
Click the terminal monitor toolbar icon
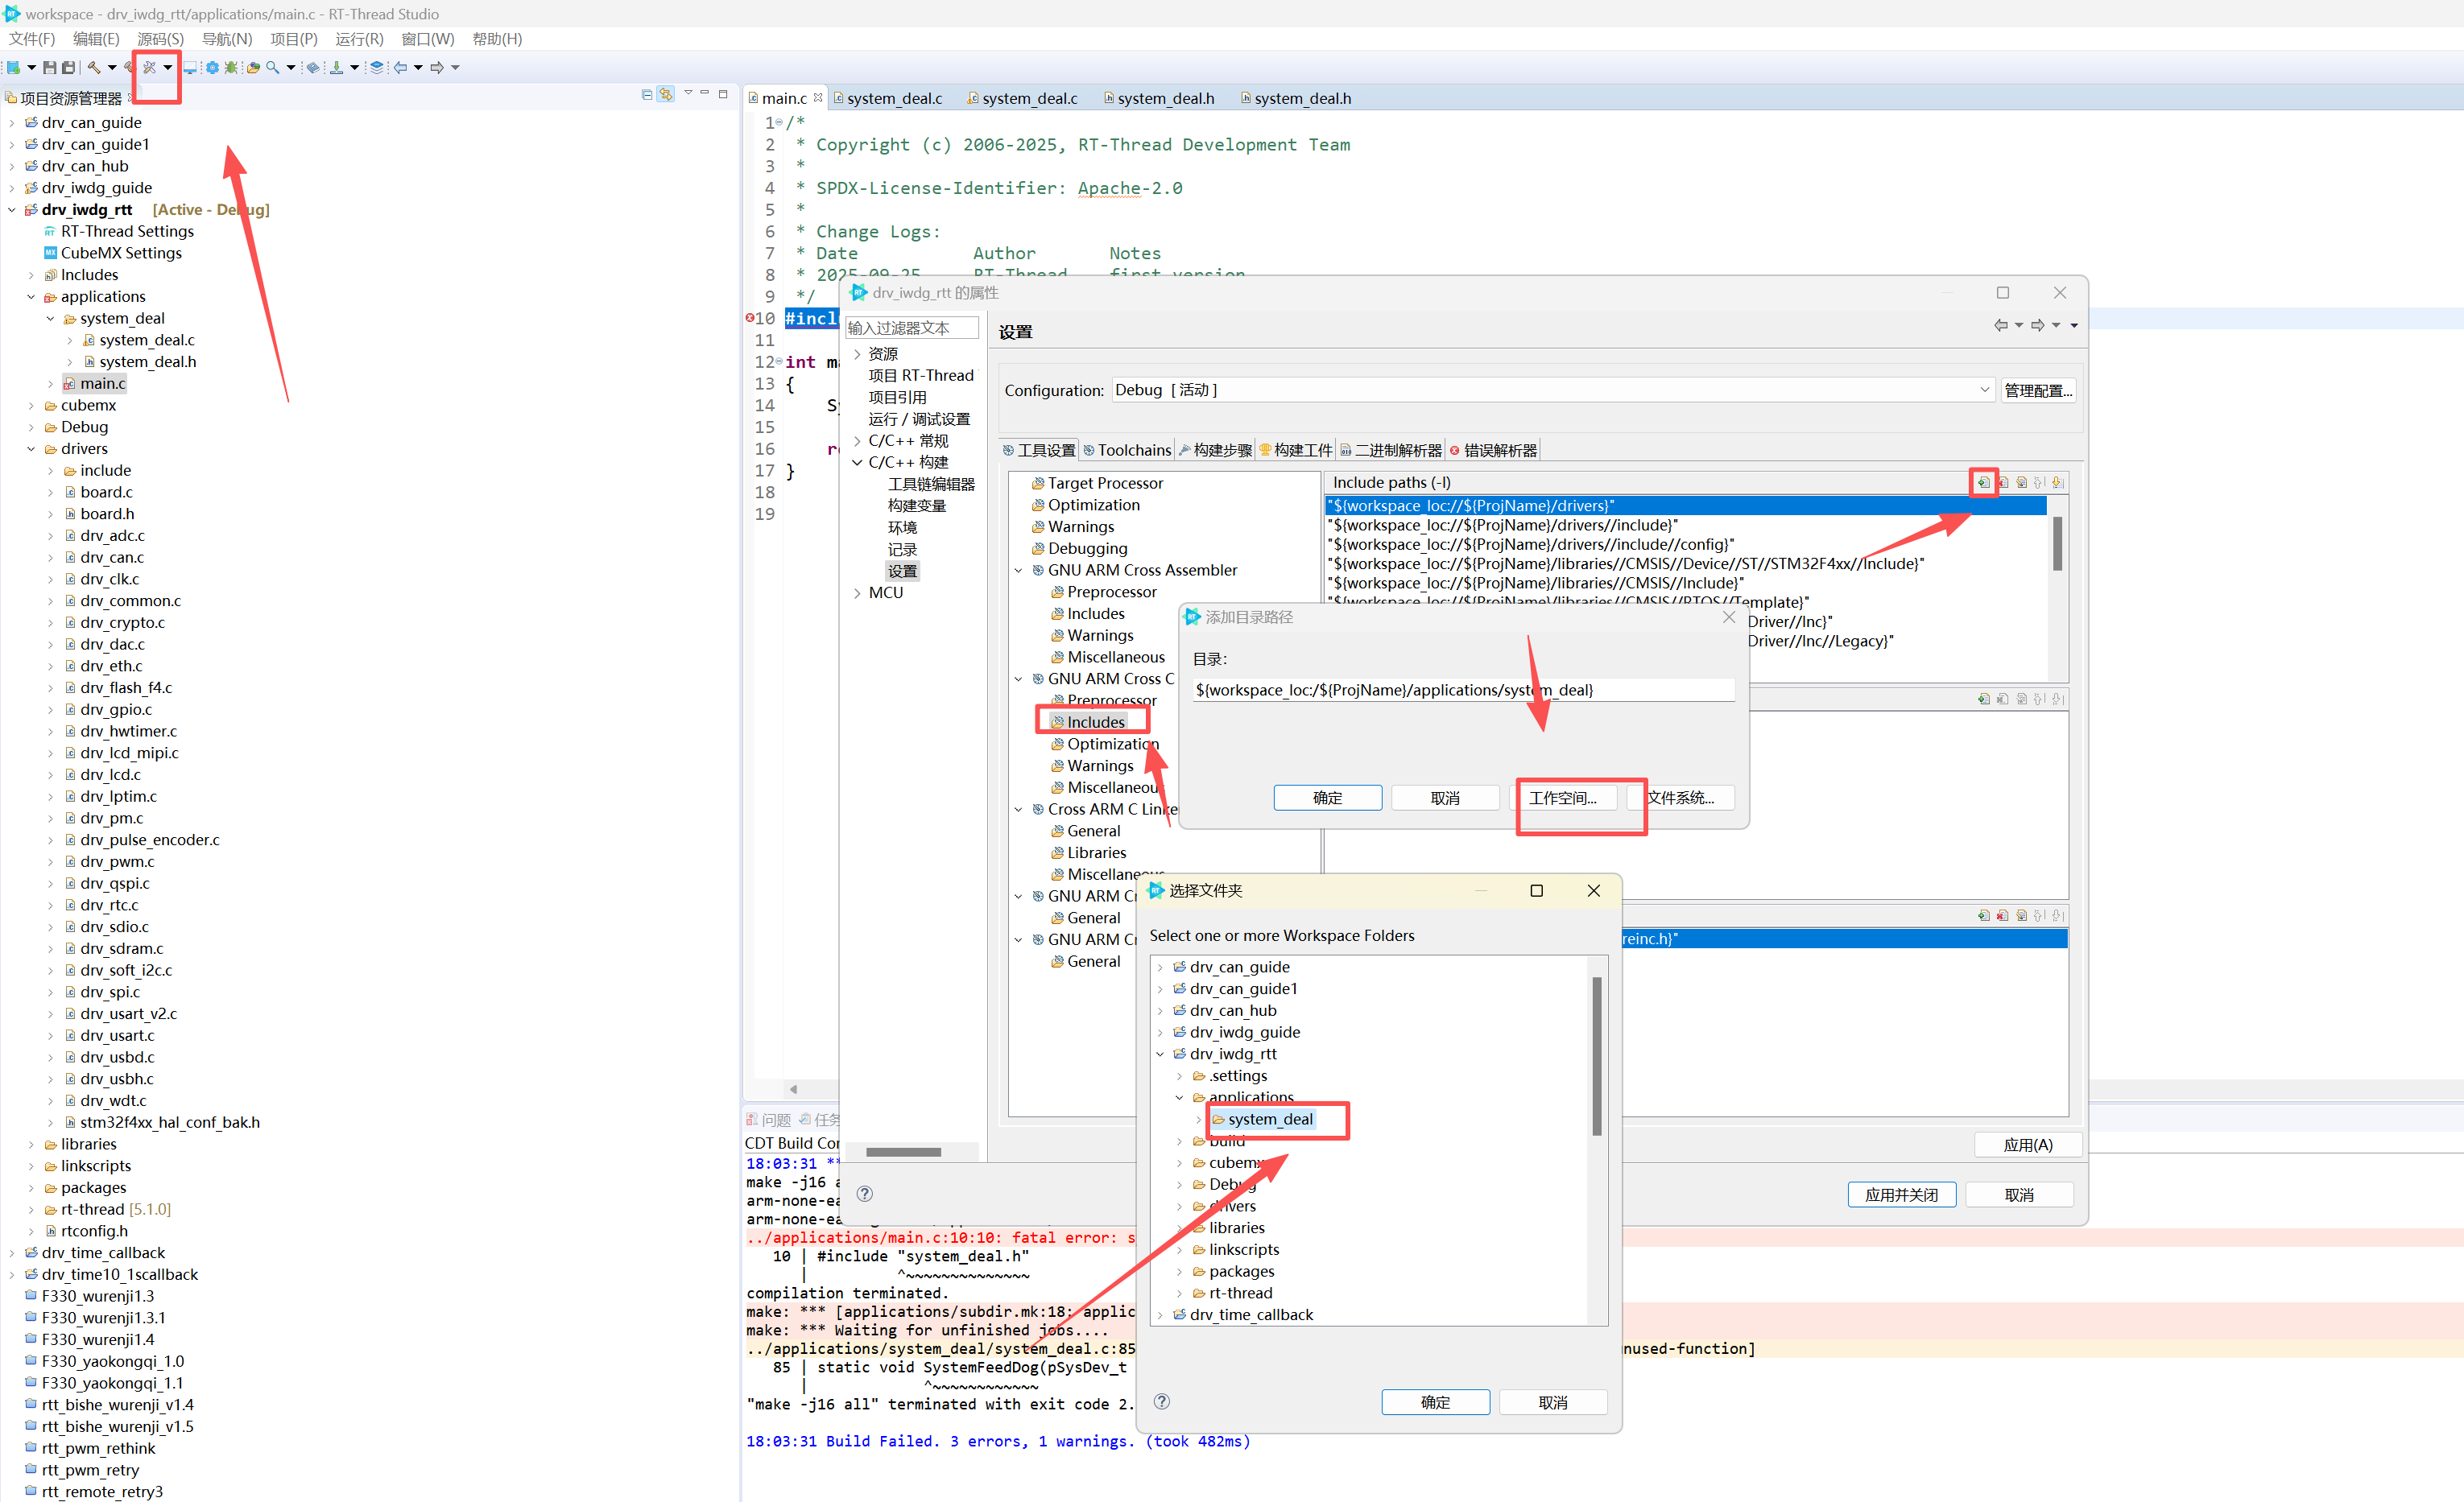[190, 67]
